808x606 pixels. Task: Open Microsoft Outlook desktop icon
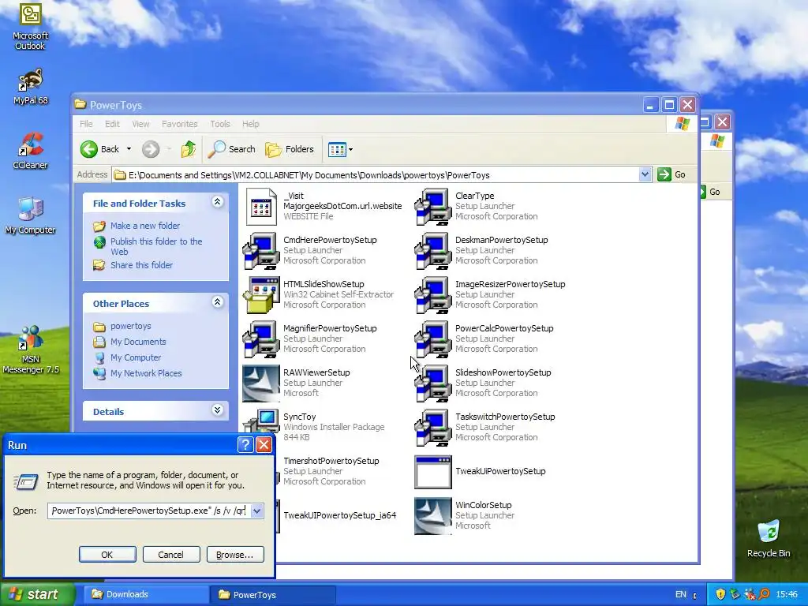(30, 14)
